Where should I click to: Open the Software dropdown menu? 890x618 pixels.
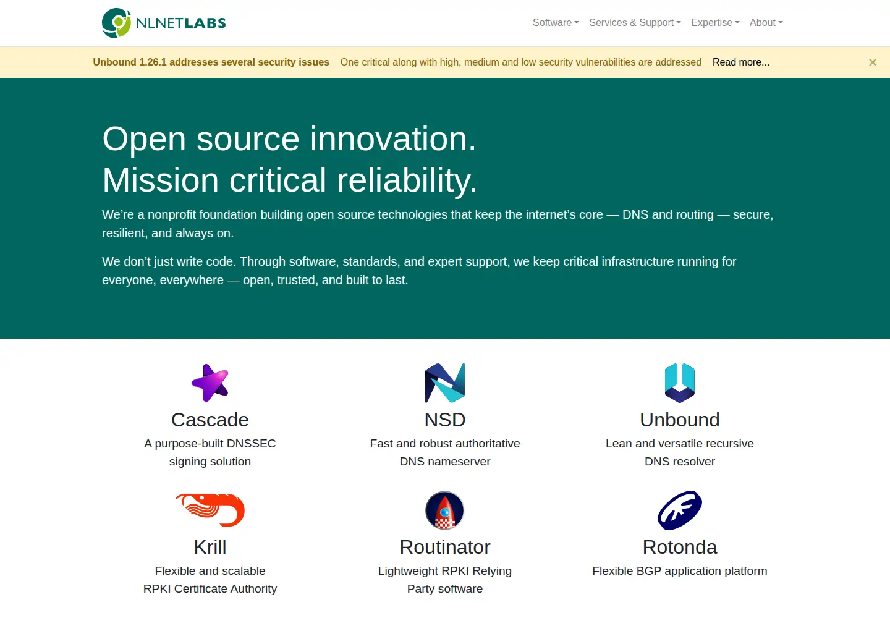556,22
